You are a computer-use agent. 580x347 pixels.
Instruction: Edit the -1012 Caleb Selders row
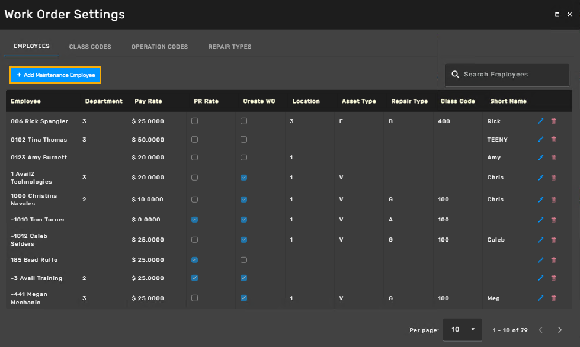[540, 240]
